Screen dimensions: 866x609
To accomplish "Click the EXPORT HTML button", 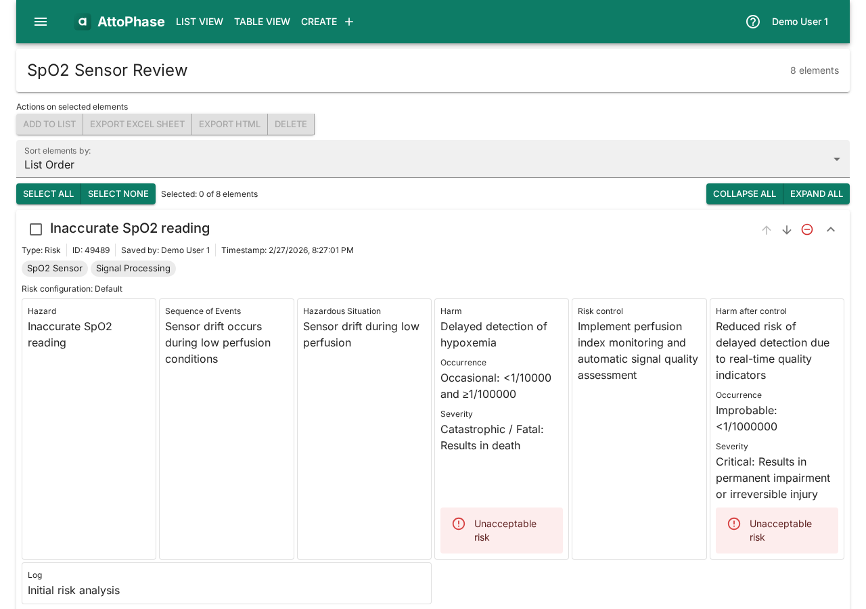I will [x=229, y=124].
